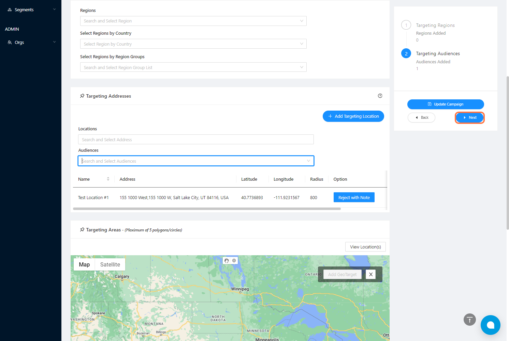Click Reject with Note for Test Location #1
This screenshot has height=341, width=509.
(x=354, y=197)
